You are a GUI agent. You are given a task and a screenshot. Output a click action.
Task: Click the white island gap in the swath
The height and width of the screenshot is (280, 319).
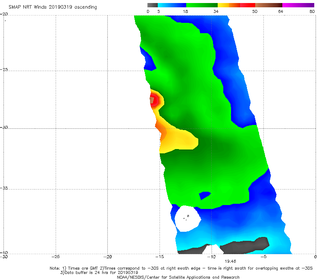[188, 218]
